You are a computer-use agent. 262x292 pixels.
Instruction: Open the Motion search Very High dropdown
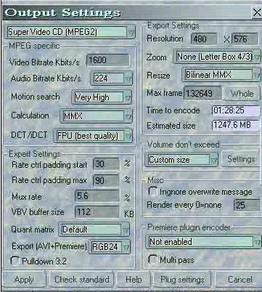[102, 97]
